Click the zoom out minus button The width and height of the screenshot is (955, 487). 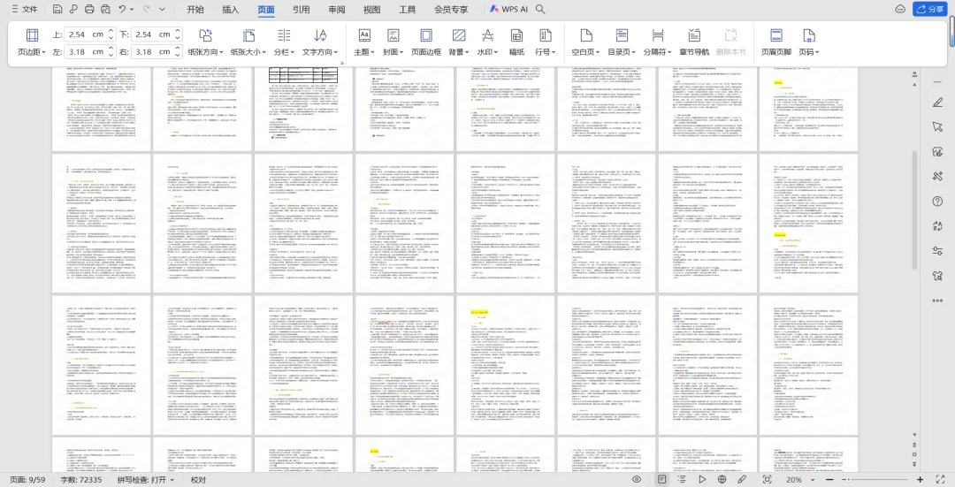click(x=829, y=480)
